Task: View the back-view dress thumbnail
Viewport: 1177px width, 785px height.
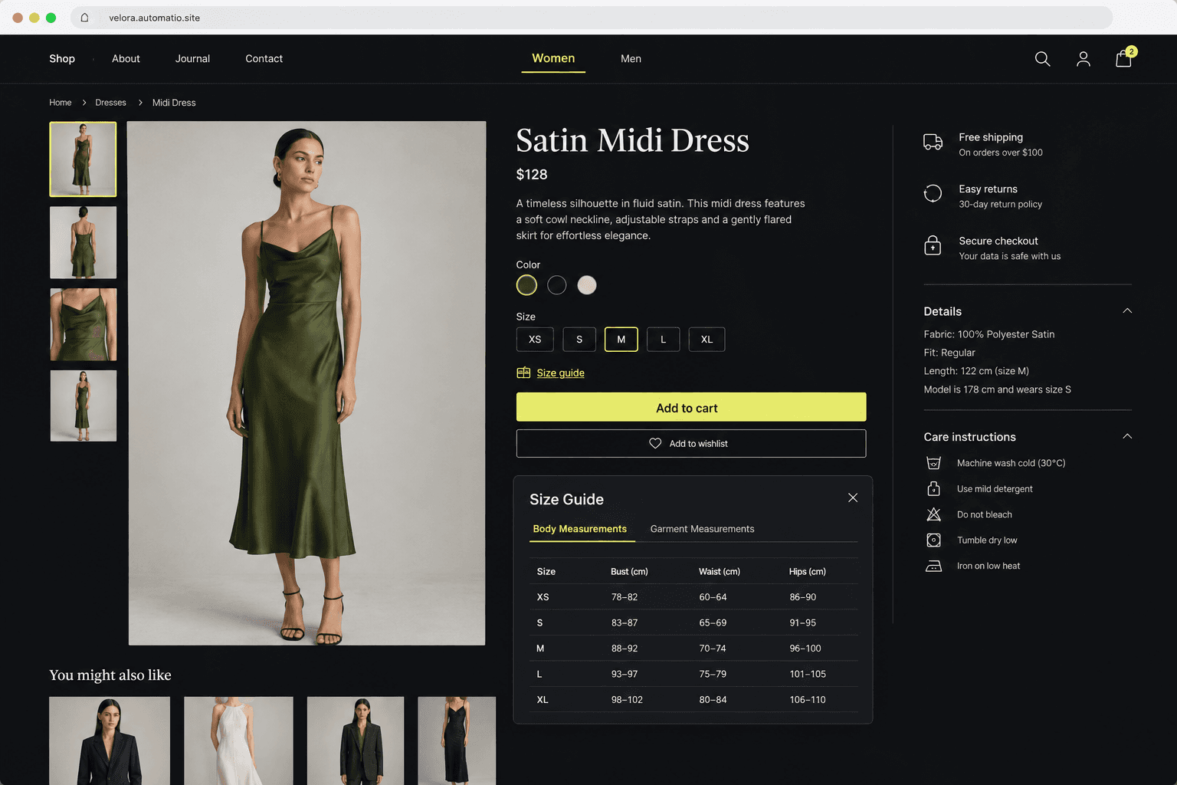Action: 84,242
